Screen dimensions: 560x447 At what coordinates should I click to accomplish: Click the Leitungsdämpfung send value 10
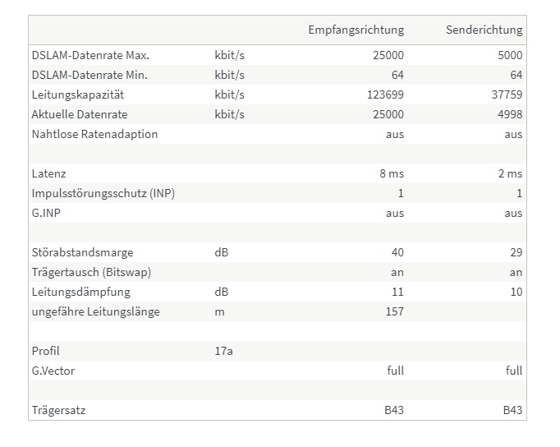coord(516,292)
